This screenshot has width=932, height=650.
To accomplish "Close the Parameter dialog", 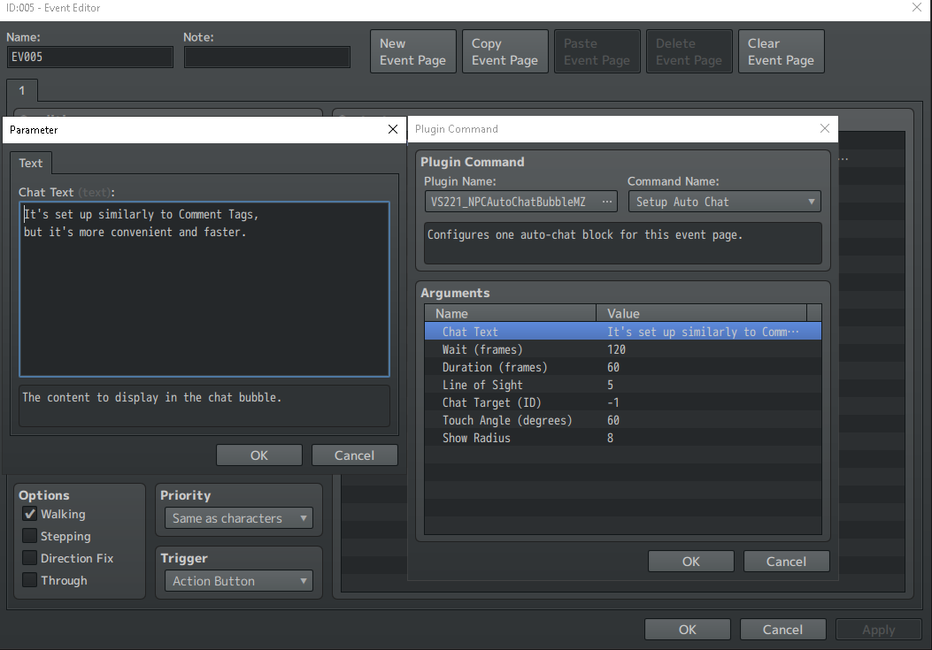I will tap(393, 129).
